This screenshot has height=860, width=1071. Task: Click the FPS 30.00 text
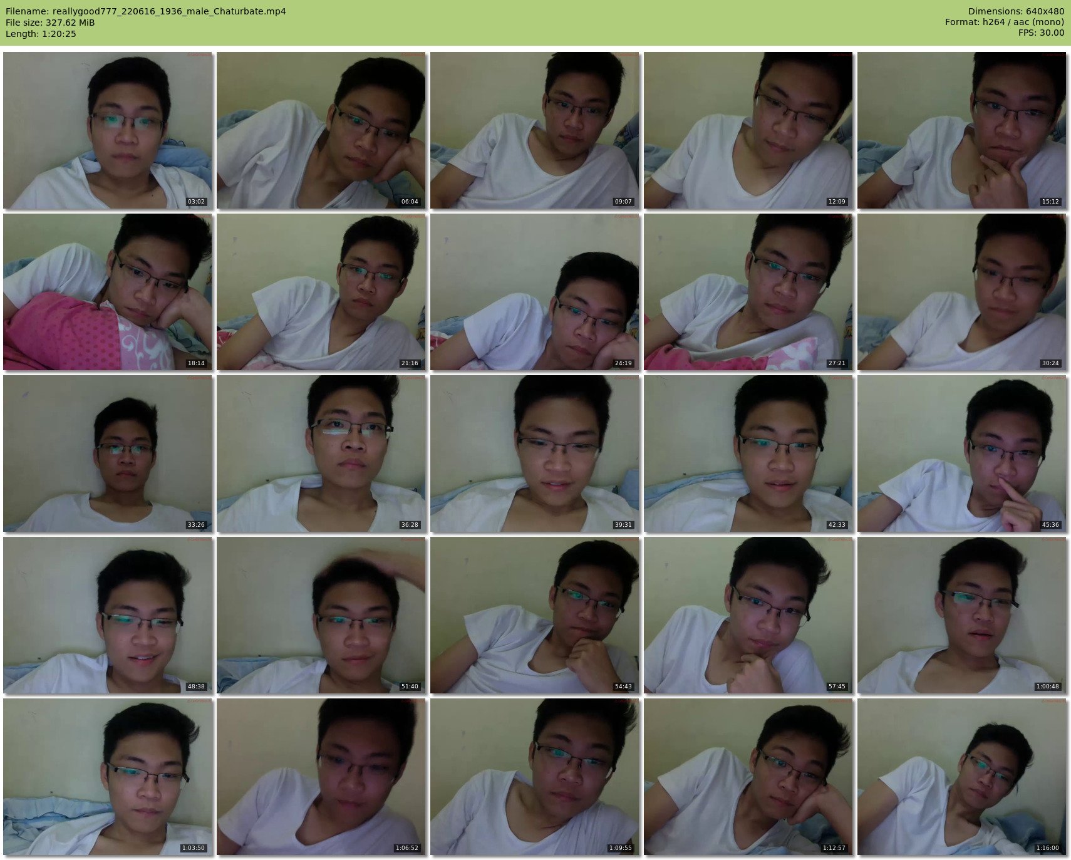click(1040, 33)
